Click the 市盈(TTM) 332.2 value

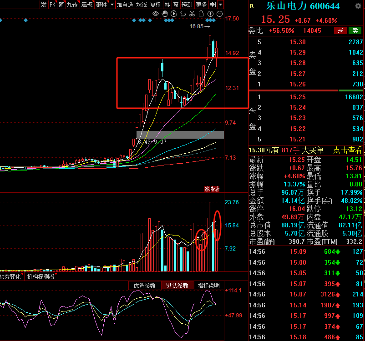(354, 241)
